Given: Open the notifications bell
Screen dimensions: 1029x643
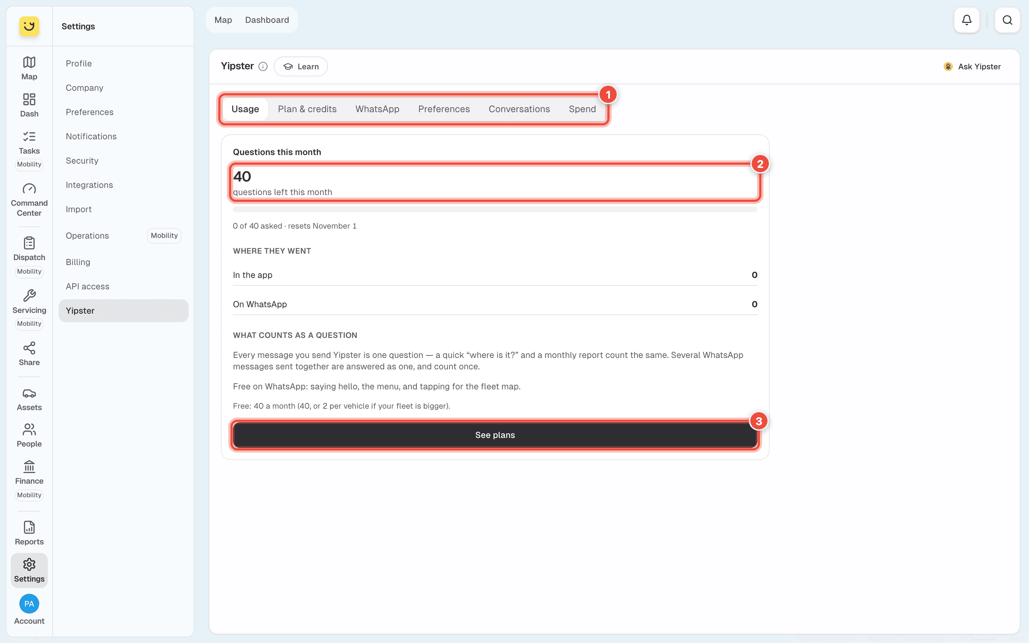Looking at the screenshot, I should [966, 20].
